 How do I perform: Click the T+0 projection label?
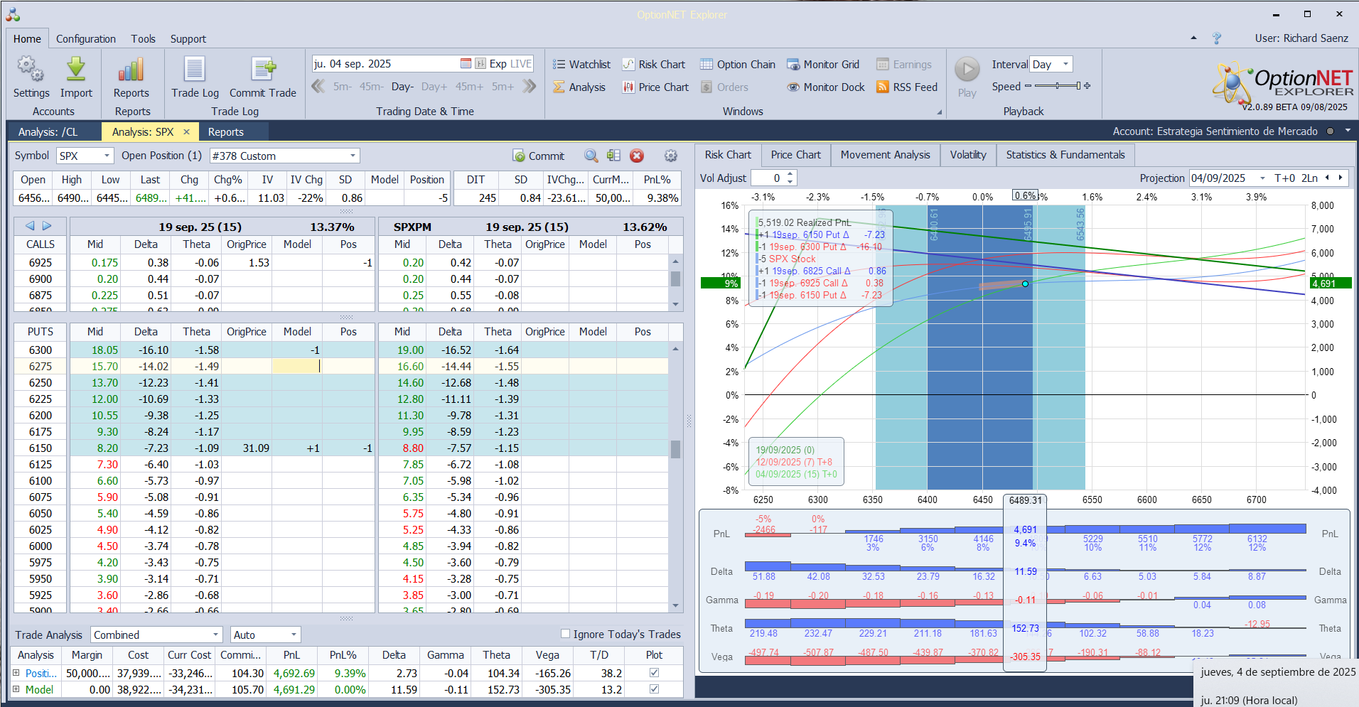(1284, 178)
